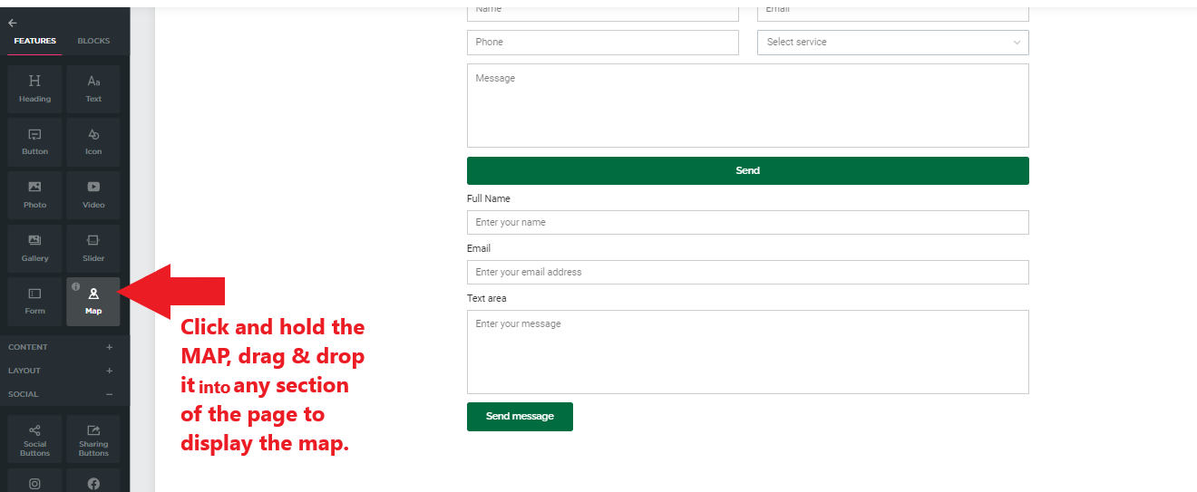1197x492 pixels.
Task: Open the Select service dropdown
Action: pos(893,42)
